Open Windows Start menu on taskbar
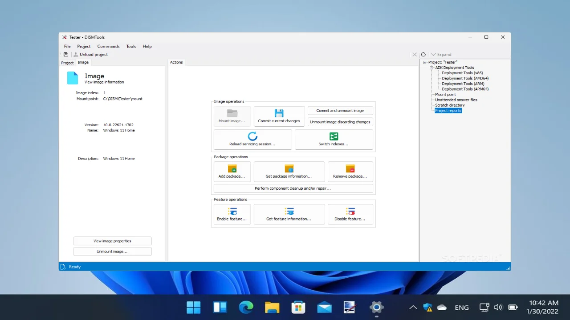Viewport: 570px width, 320px height. (x=194, y=307)
